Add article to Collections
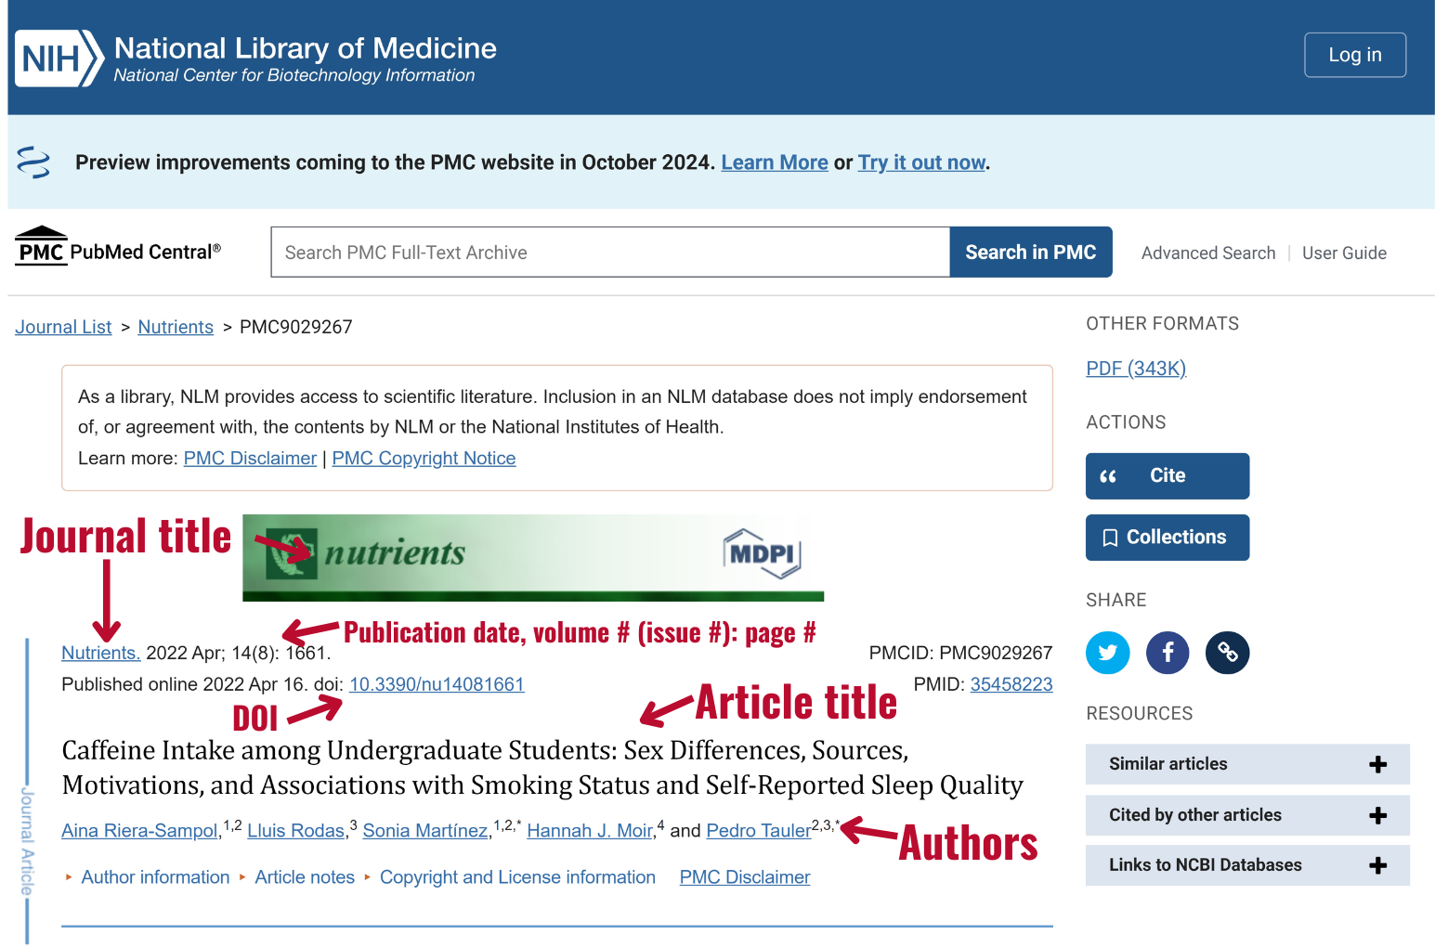This screenshot has height=947, width=1435. pos(1167,538)
